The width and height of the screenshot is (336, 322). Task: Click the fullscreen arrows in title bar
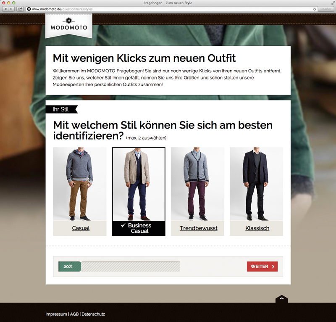333,3
